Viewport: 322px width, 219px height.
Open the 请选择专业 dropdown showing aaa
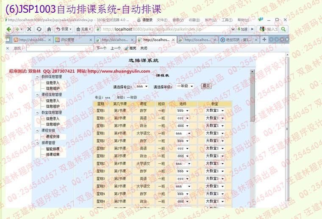coord(142,86)
